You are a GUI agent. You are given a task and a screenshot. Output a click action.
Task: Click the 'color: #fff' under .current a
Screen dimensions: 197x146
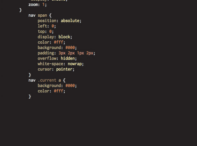51,91
